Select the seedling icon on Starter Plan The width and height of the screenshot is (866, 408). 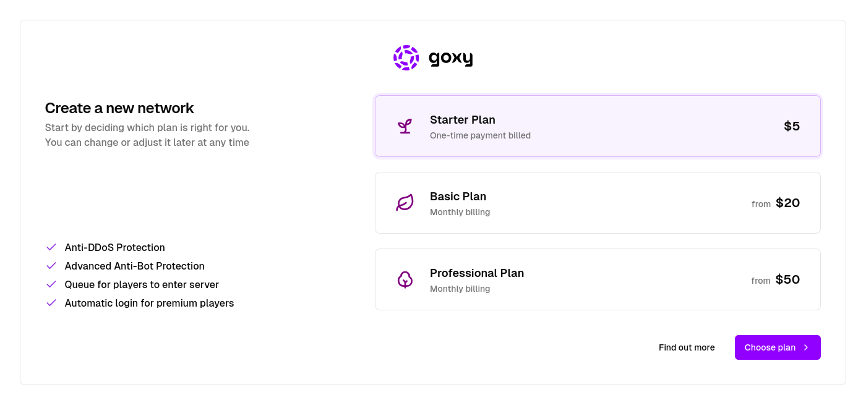(405, 125)
